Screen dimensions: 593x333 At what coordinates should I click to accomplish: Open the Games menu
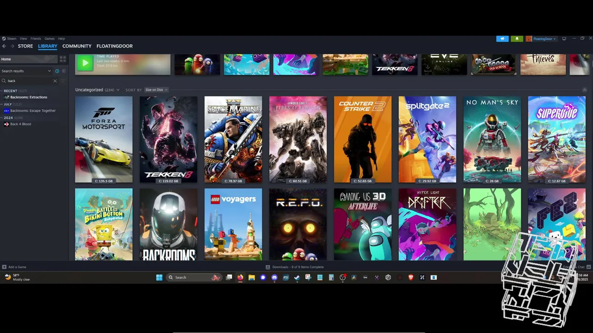[49, 39]
